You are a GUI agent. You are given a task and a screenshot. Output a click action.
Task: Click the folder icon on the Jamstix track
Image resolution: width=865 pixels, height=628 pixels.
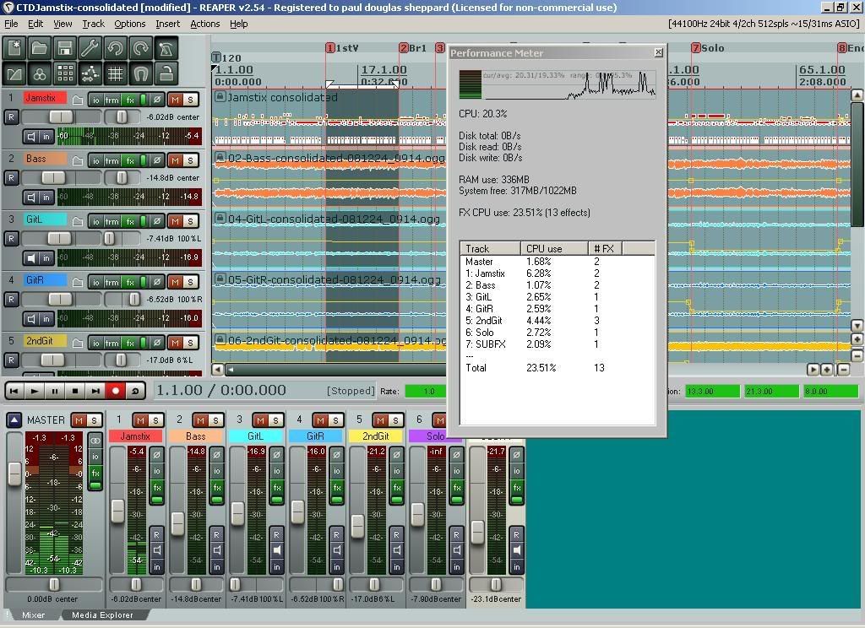click(x=78, y=100)
